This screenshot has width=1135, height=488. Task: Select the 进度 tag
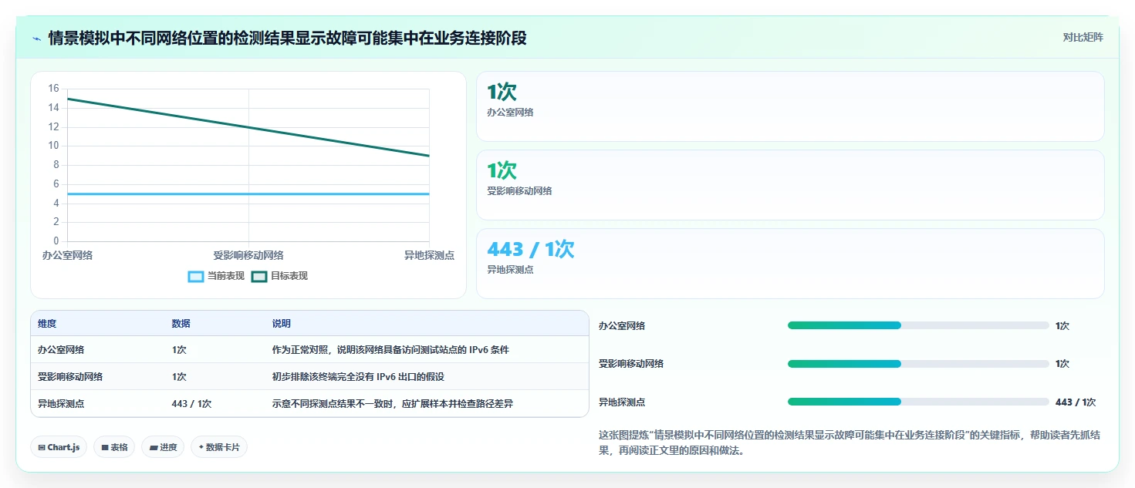point(163,447)
